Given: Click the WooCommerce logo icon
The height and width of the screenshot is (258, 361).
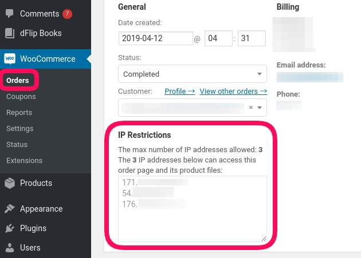Looking at the screenshot, I should pyautogui.click(x=10, y=58).
